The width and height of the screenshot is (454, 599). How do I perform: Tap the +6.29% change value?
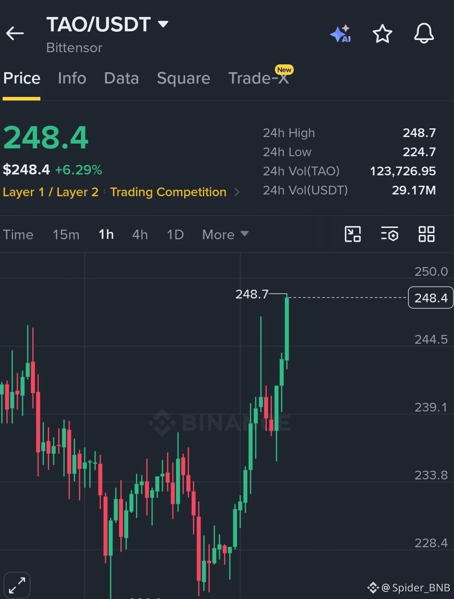[79, 170]
